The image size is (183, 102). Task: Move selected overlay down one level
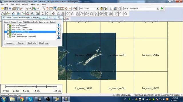[x=59, y=33]
